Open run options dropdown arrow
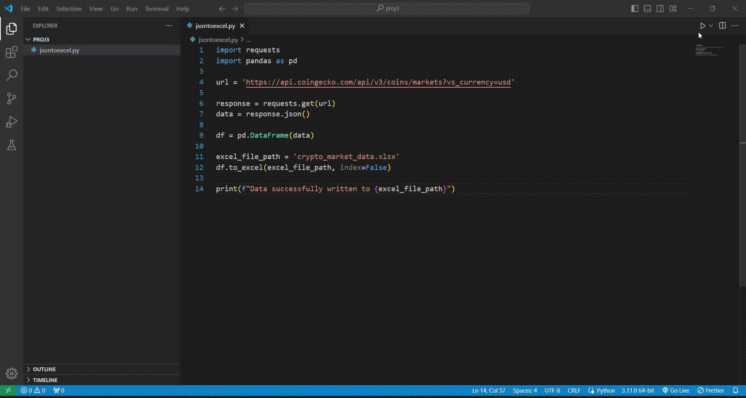 tap(711, 26)
